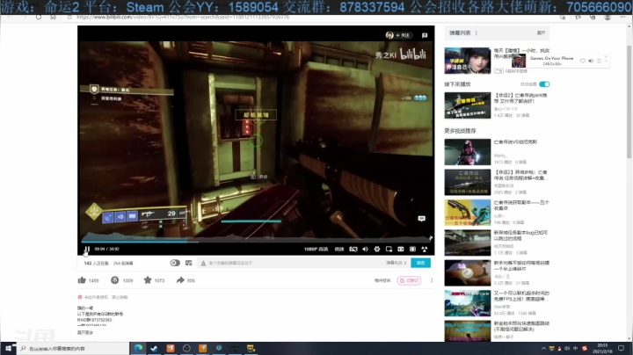Open danmaku settings icon below player
This screenshot has height=355, width=633.
point(188,263)
